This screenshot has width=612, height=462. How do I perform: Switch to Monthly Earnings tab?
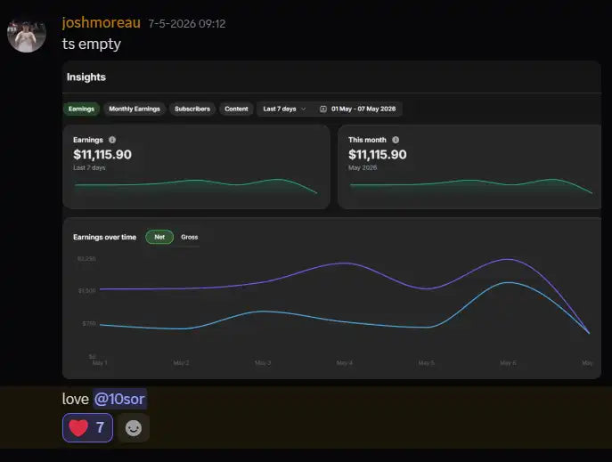(135, 109)
